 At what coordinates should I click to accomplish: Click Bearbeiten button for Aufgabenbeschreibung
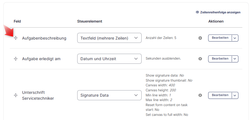pyautogui.click(x=220, y=38)
